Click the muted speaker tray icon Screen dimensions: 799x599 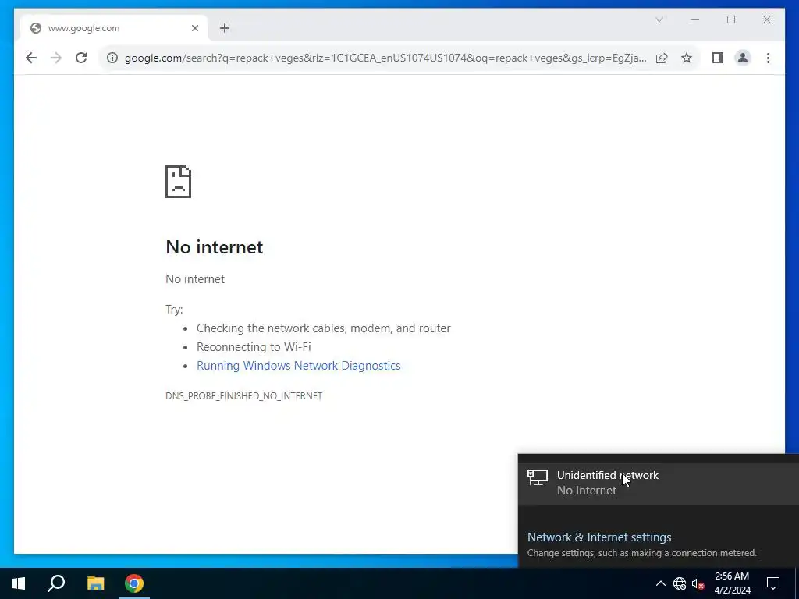(x=698, y=583)
